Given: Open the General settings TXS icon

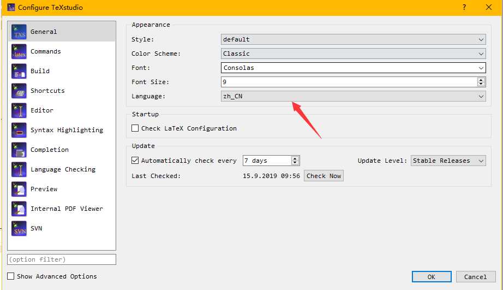Looking at the screenshot, I should 19,32.
